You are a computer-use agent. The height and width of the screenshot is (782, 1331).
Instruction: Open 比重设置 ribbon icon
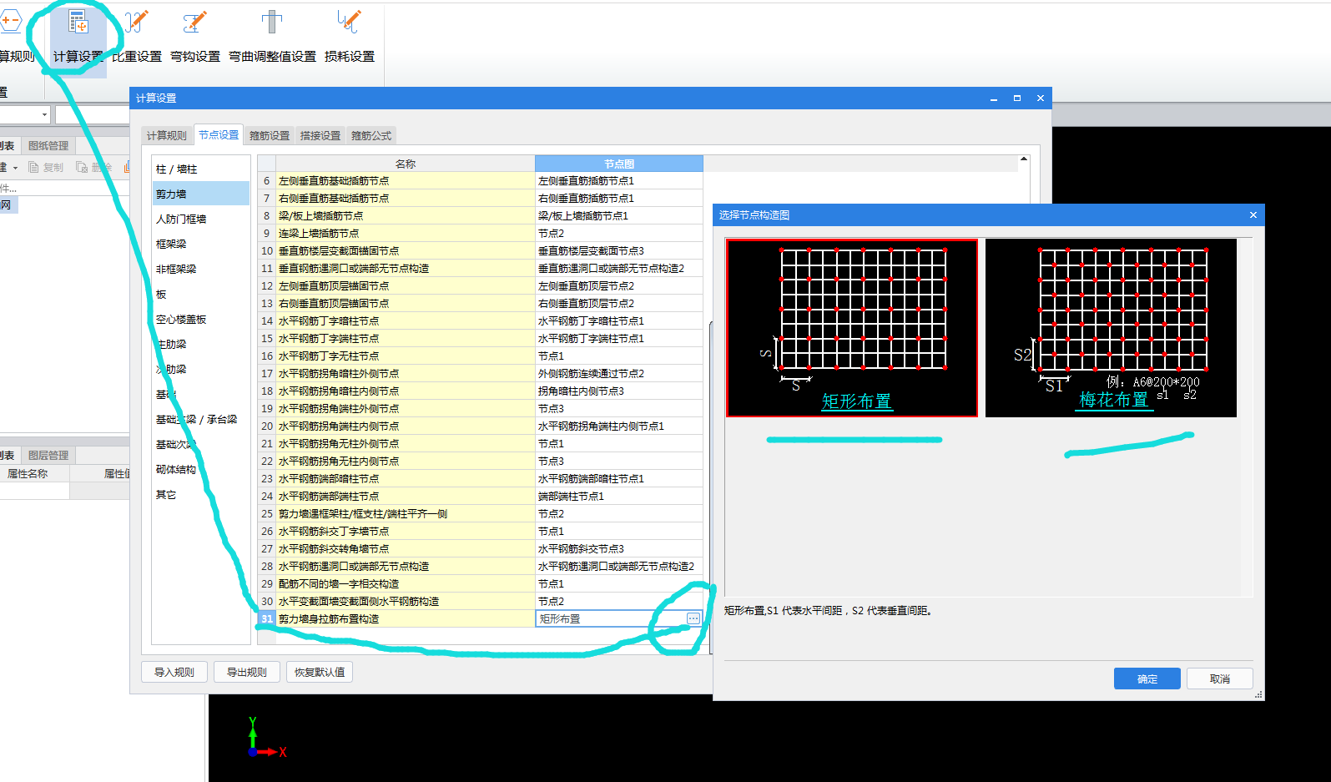click(137, 38)
